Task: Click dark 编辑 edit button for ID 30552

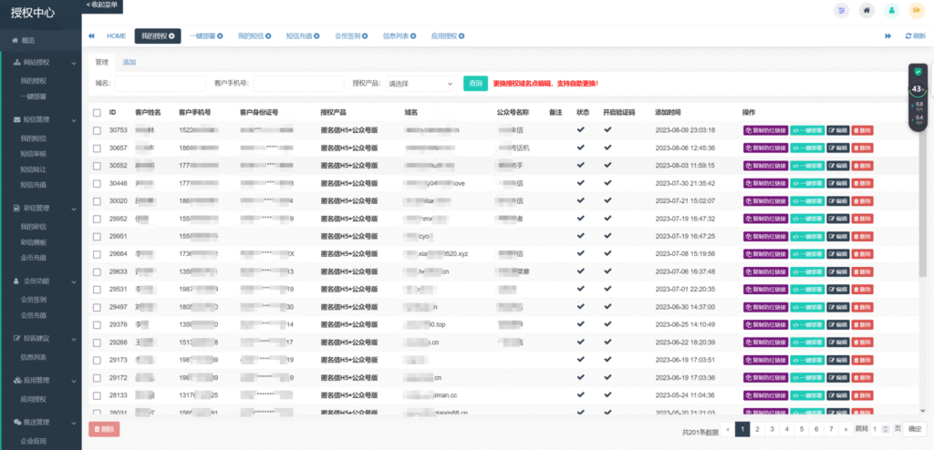Action: click(837, 165)
